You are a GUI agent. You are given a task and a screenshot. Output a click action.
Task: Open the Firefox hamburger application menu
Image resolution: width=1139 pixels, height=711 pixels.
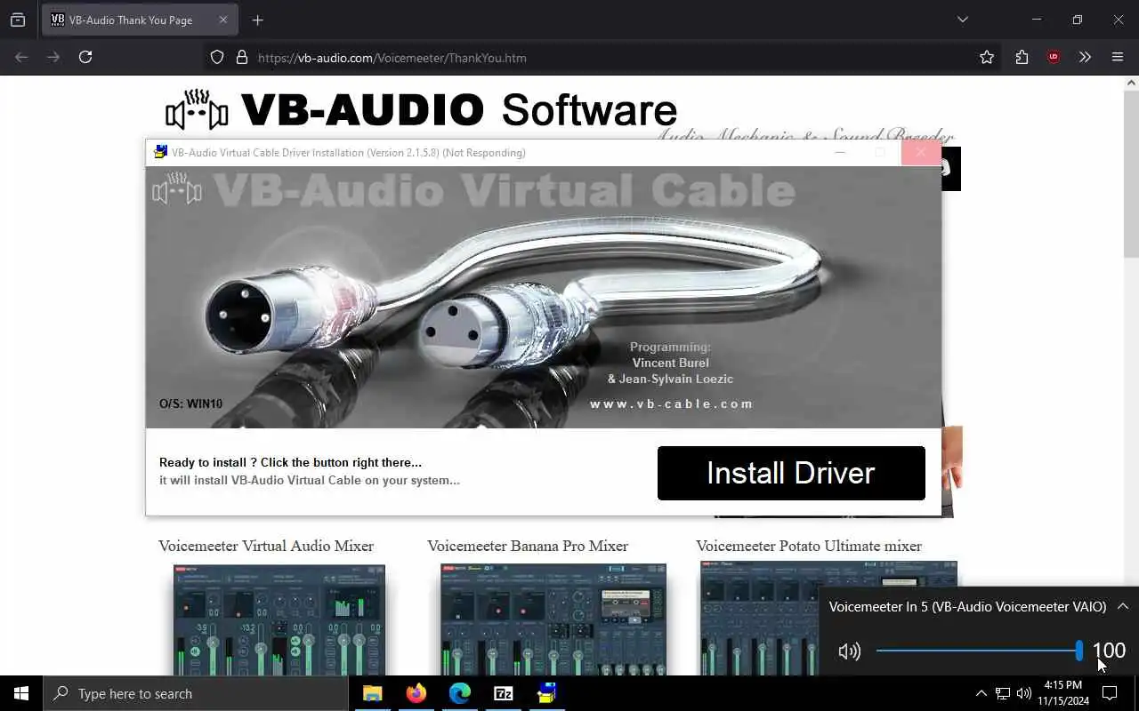(1118, 57)
